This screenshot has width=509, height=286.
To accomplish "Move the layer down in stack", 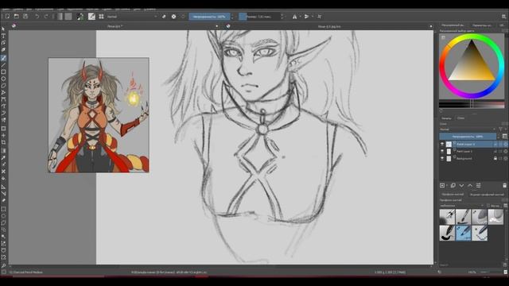I will coord(461,185).
